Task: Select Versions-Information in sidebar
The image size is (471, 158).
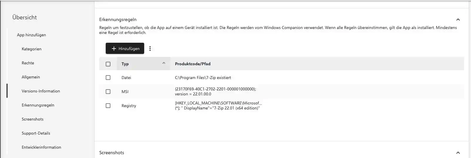Action: [x=41, y=91]
